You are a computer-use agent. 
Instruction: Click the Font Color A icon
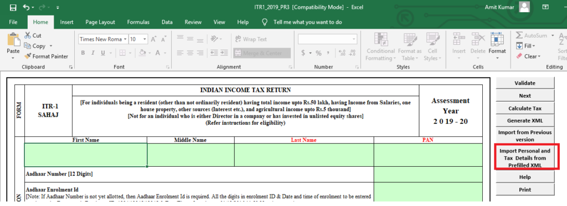point(158,53)
